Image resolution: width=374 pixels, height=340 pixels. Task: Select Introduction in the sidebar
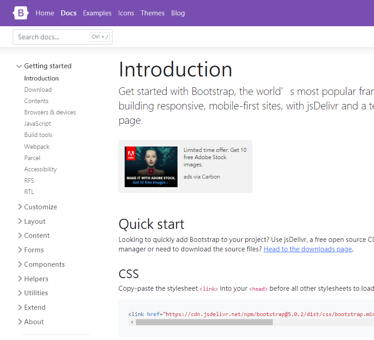click(x=41, y=78)
